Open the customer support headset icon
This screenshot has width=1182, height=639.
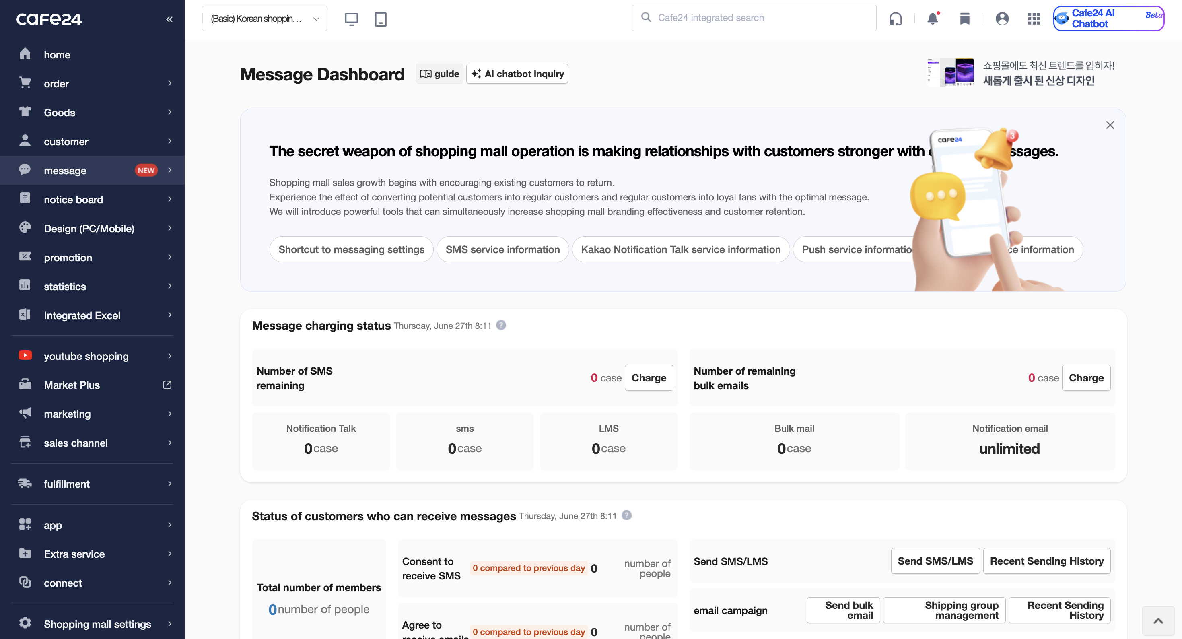tap(895, 19)
